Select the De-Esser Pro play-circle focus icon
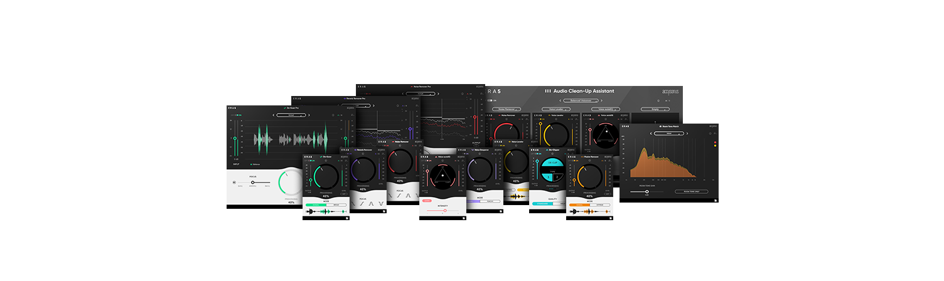The height and width of the screenshot is (281, 944). 234,183
